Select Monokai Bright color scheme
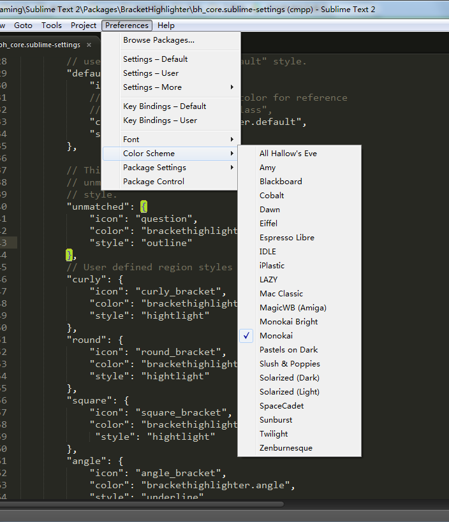This screenshot has height=522, width=449. coord(300,322)
